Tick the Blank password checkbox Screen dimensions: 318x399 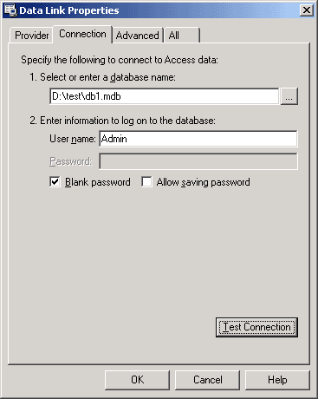pyautogui.click(x=55, y=182)
